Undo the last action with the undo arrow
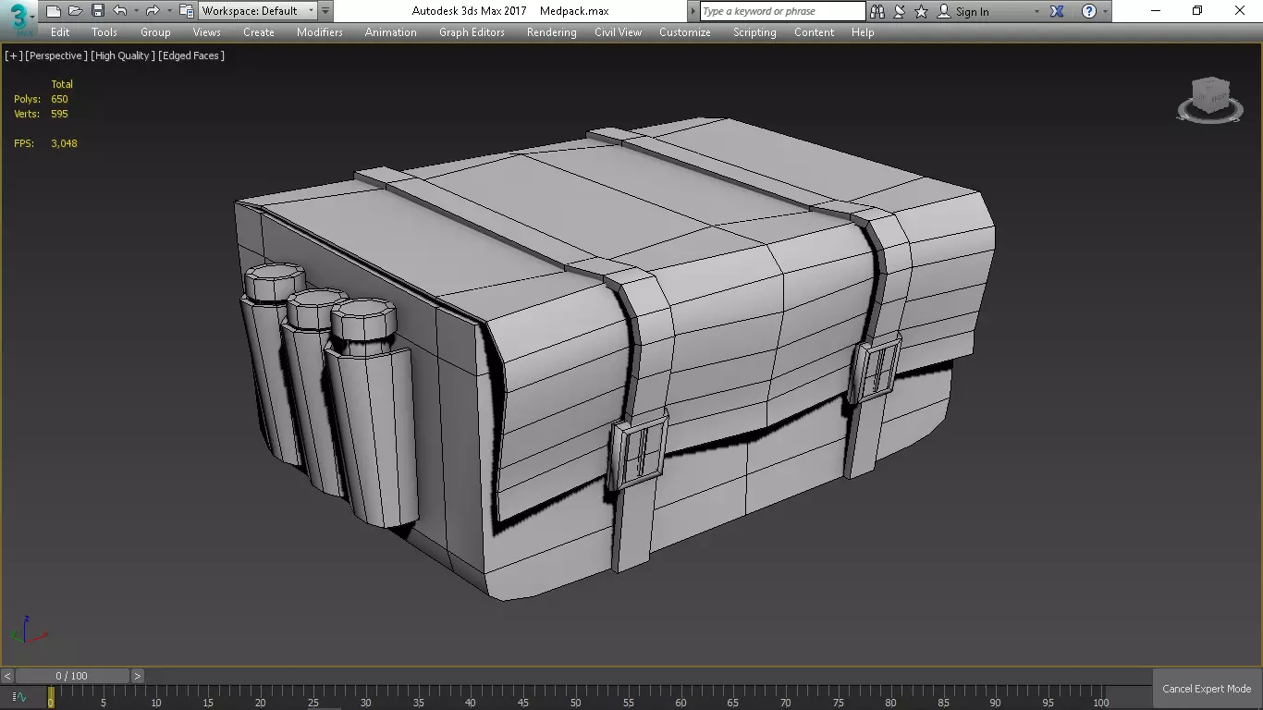This screenshot has height=710, width=1263. (x=120, y=11)
